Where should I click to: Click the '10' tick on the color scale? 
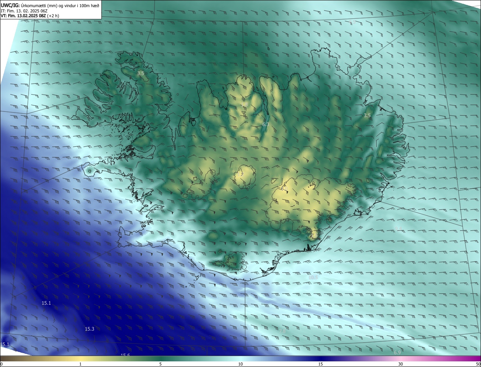coord(240,364)
